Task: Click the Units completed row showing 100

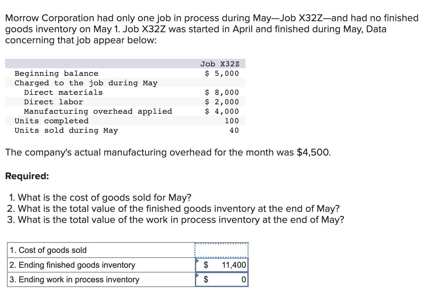Action: pyautogui.click(x=52, y=121)
